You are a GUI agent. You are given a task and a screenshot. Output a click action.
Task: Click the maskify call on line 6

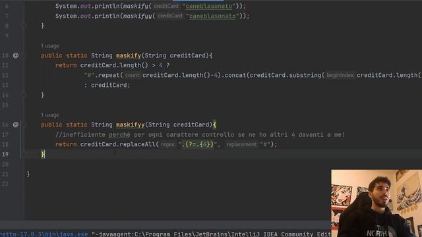click(135, 6)
